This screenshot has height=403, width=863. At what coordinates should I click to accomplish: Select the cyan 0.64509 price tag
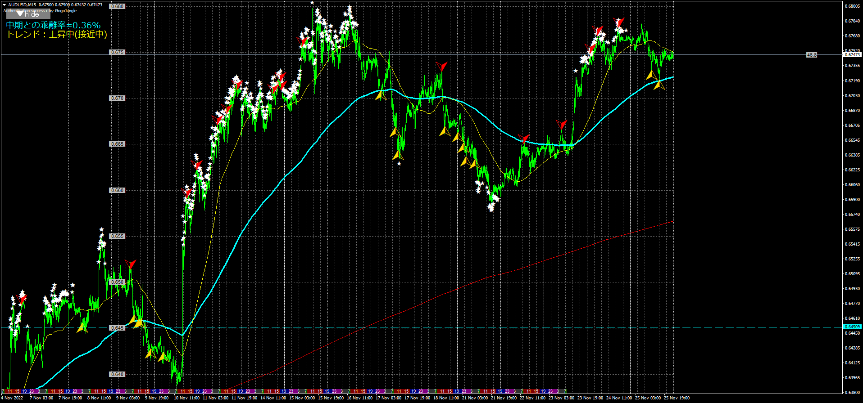[x=851, y=327]
